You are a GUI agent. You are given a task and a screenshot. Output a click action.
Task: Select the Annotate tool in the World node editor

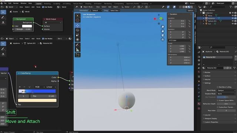pyautogui.click(x=3, y=17)
